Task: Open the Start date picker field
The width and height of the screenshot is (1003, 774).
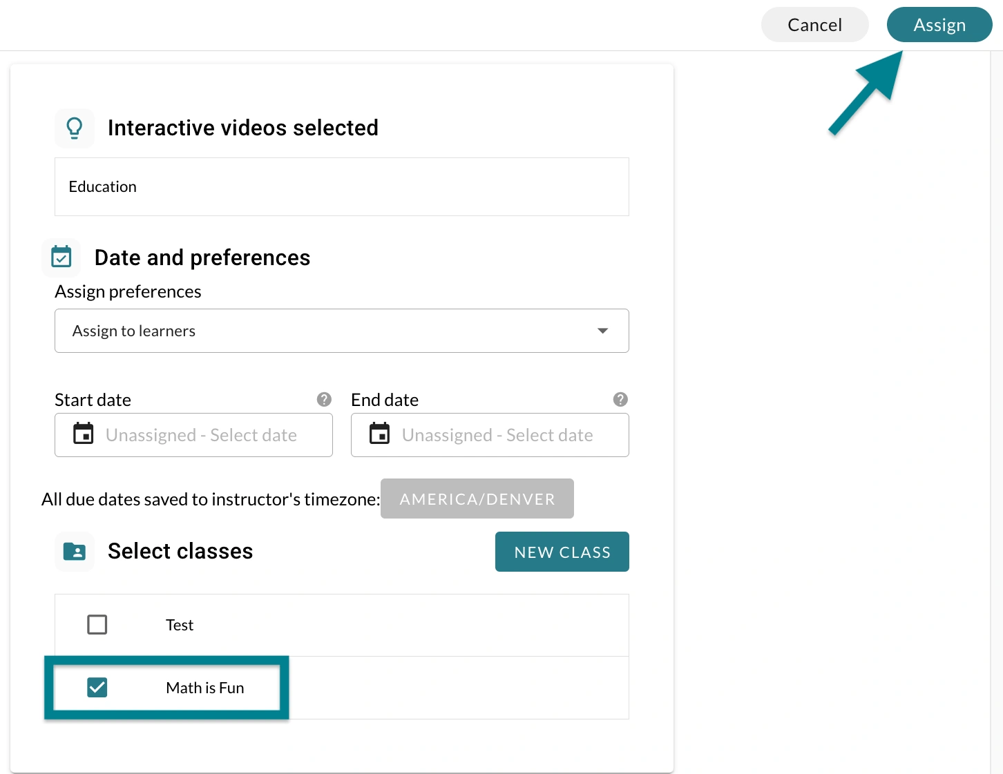Action: pyautogui.click(x=193, y=435)
